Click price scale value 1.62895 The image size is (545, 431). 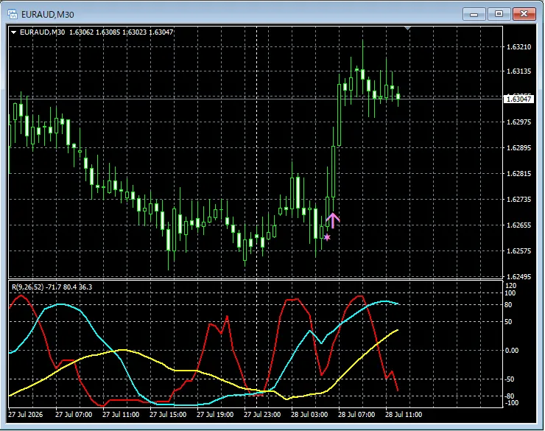pos(519,148)
